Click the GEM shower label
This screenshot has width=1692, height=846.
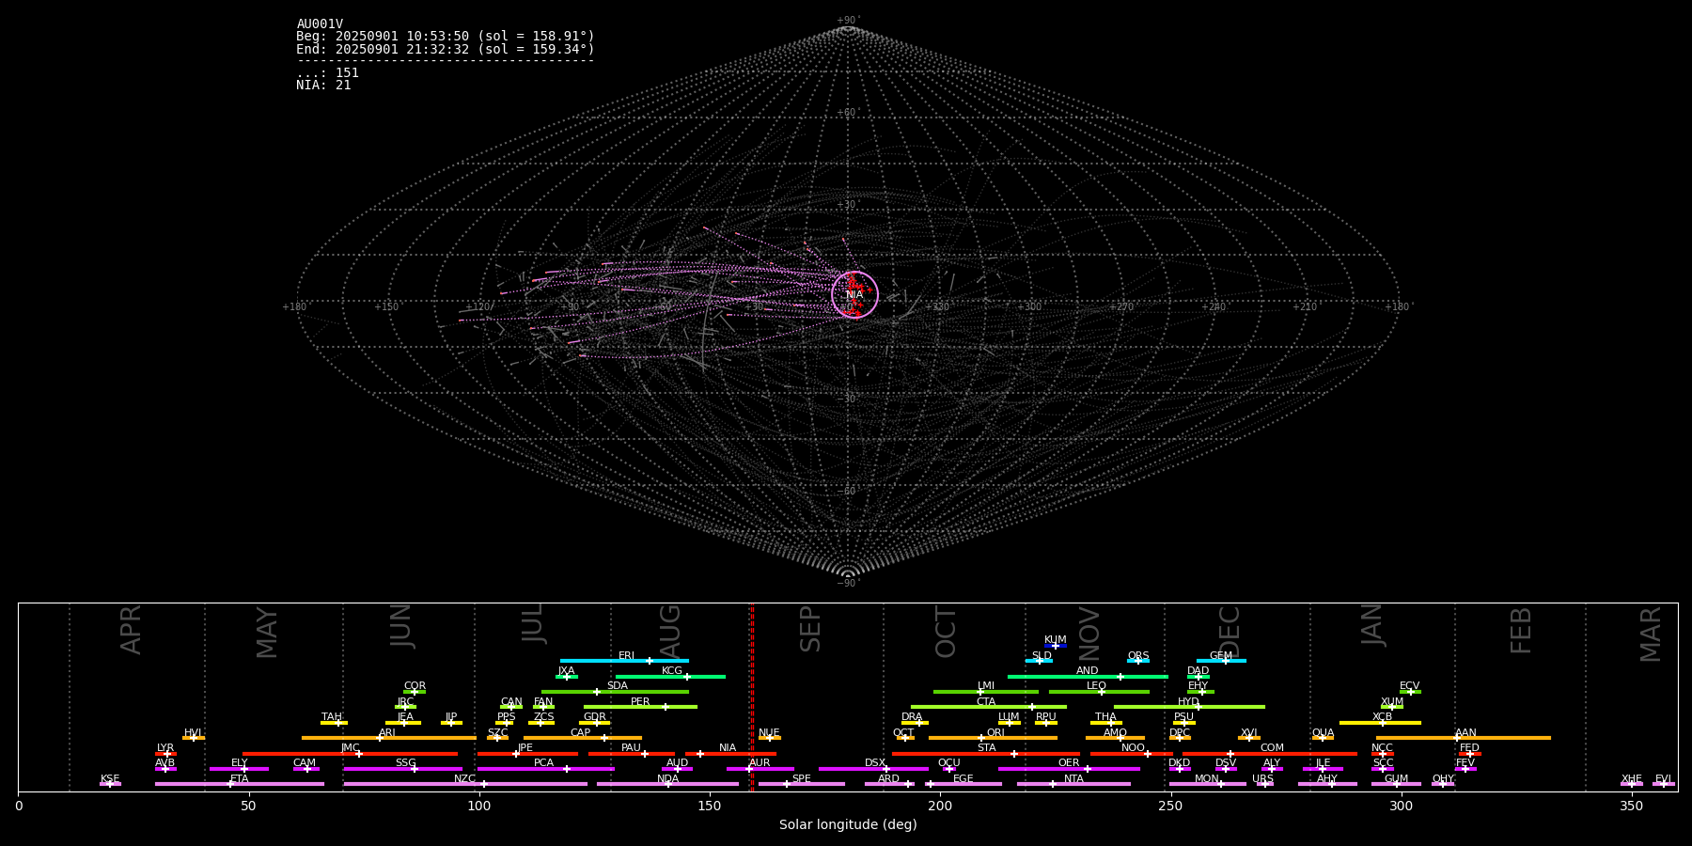coord(1221,655)
